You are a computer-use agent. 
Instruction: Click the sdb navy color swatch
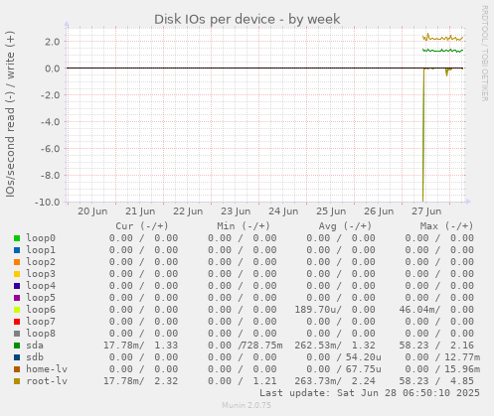(17, 357)
